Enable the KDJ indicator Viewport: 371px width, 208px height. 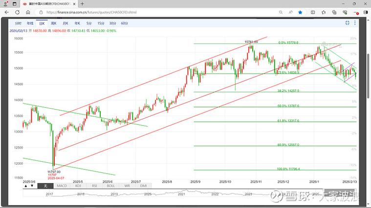click(x=78, y=186)
